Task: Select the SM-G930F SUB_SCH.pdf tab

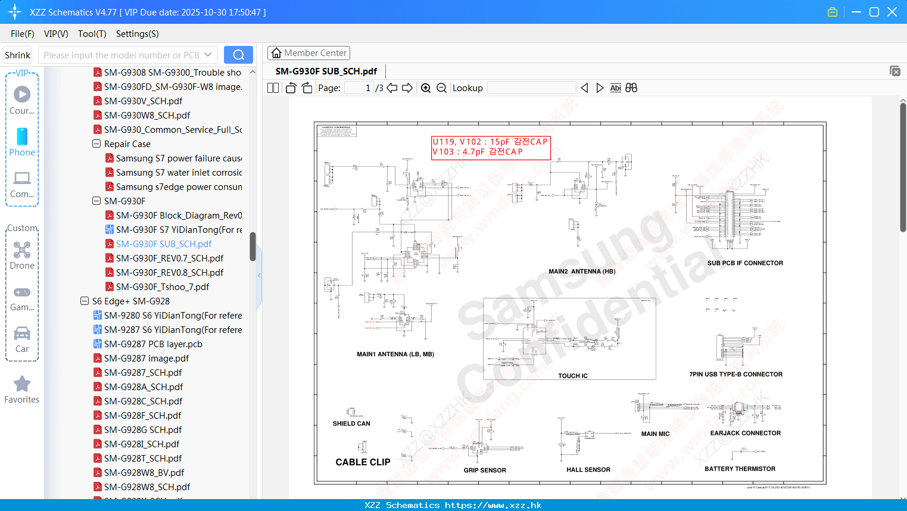Action: 326,71
